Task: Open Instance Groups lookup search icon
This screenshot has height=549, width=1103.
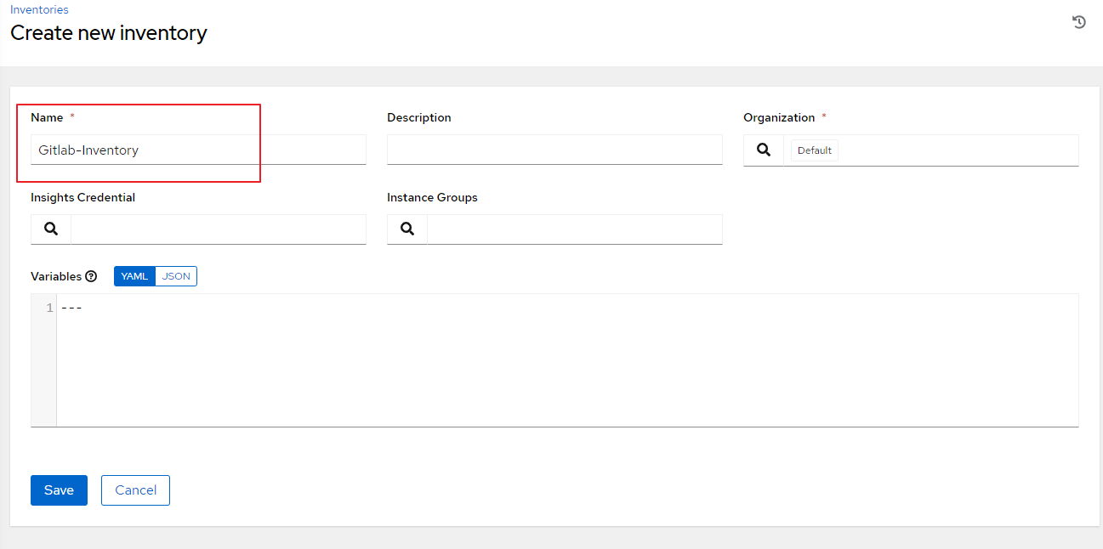Action: [407, 229]
